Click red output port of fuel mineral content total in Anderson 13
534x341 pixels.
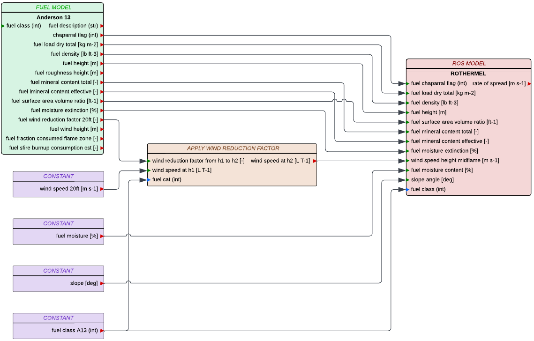pyautogui.click(x=102, y=82)
